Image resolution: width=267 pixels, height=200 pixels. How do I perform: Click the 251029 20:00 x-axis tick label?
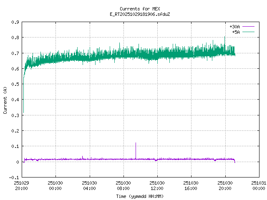point(21,185)
